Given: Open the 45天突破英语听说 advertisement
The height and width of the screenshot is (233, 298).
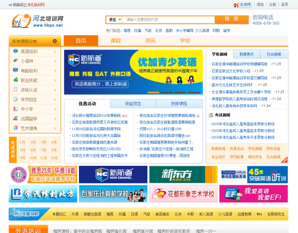Looking at the screenshot, I should (254, 175).
